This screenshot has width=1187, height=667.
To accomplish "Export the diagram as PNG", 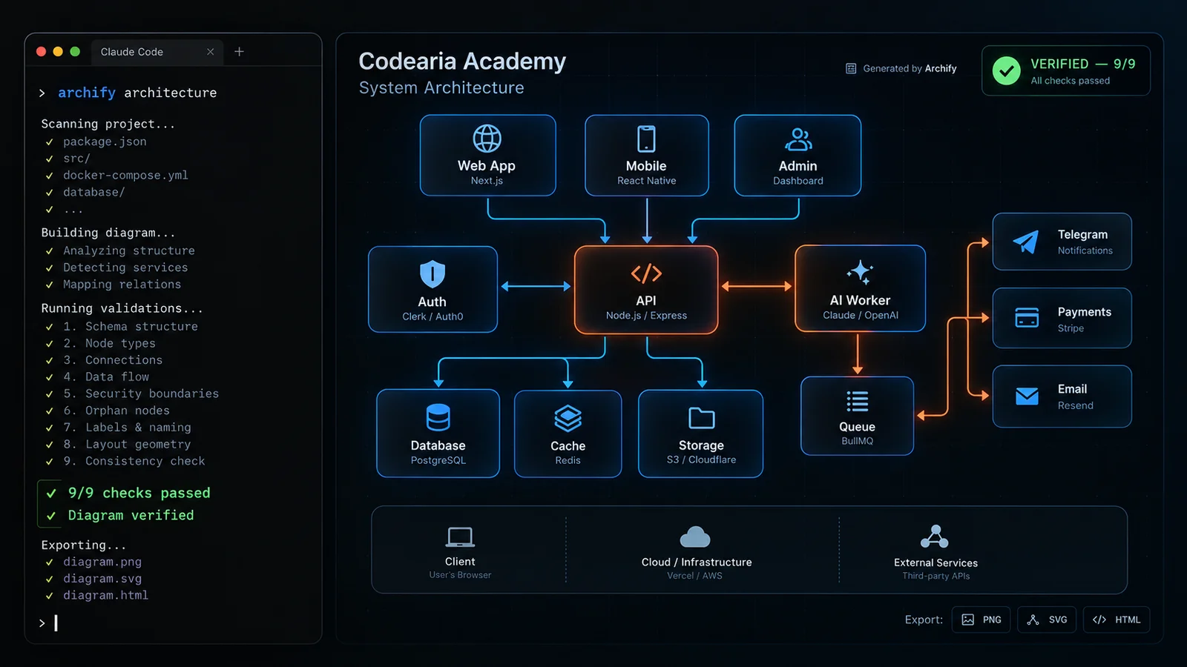I will point(981,620).
